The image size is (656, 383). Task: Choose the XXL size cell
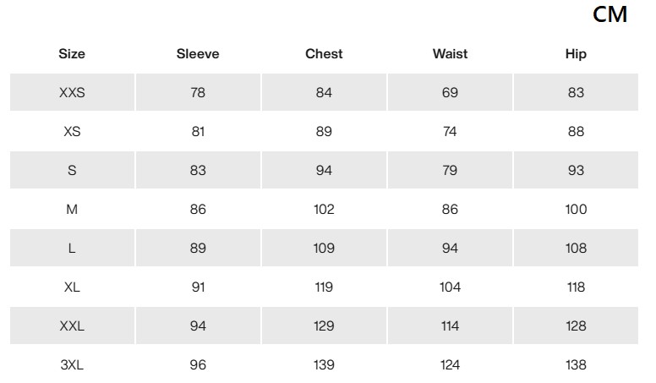pyautogui.click(x=72, y=326)
